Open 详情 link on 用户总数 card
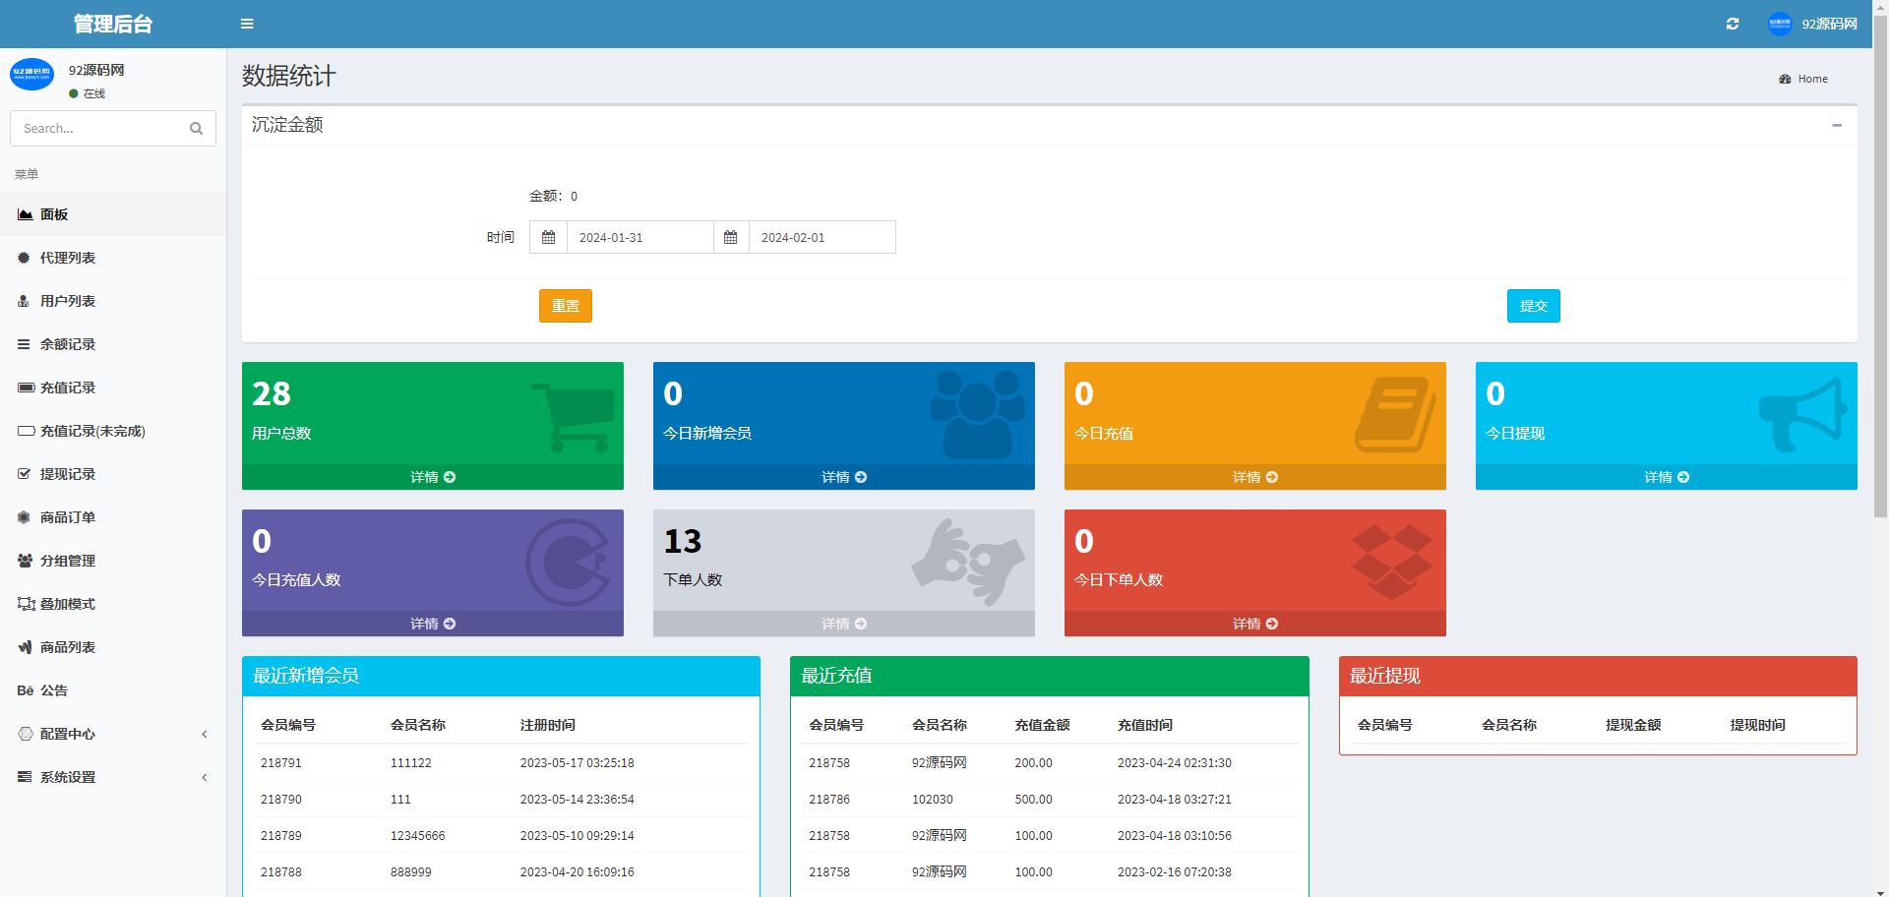Image resolution: width=1889 pixels, height=897 pixels. click(x=433, y=477)
